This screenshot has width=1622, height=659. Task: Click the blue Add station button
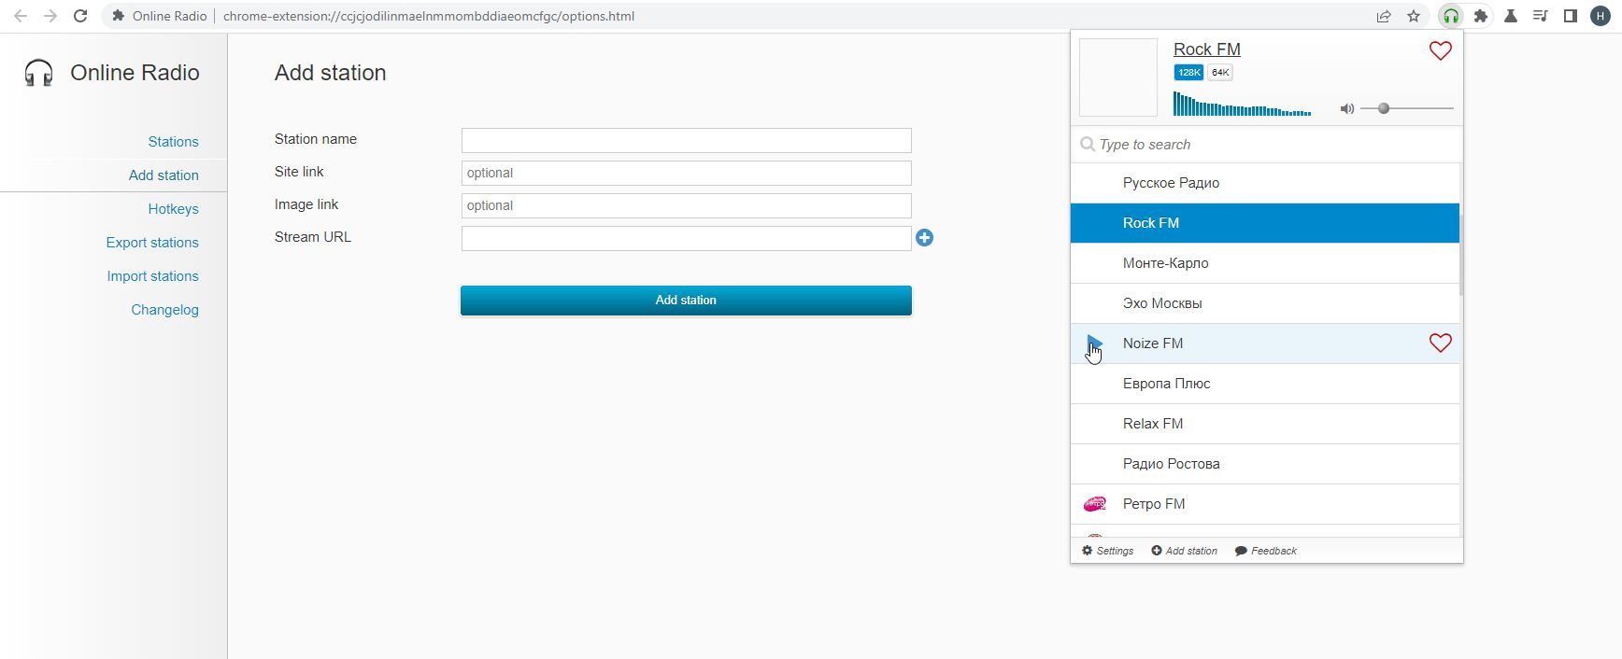click(x=686, y=301)
